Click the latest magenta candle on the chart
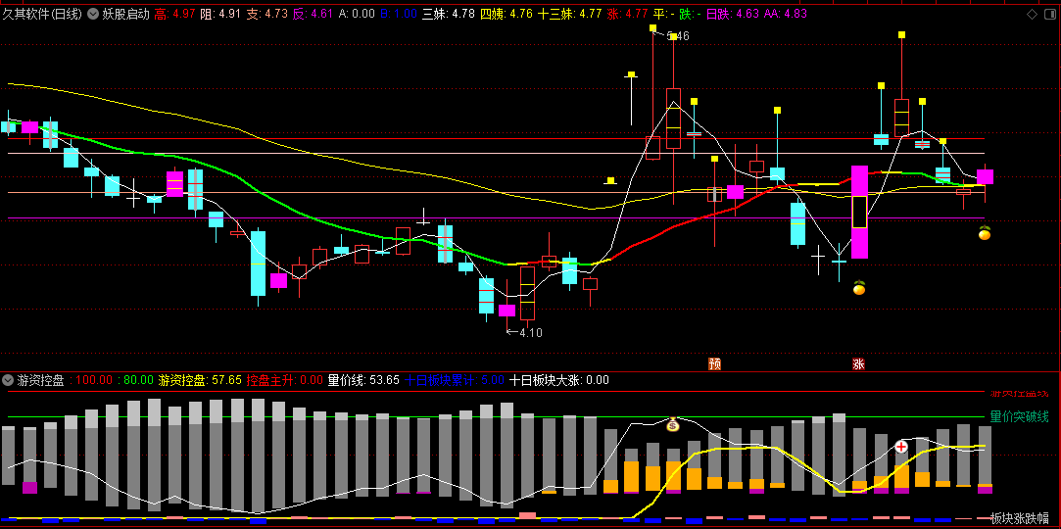Viewport: 1061px width, 529px height. pyautogui.click(x=985, y=176)
